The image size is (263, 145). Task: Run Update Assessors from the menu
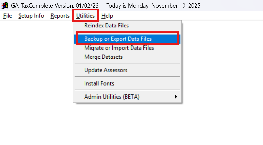coord(106,70)
